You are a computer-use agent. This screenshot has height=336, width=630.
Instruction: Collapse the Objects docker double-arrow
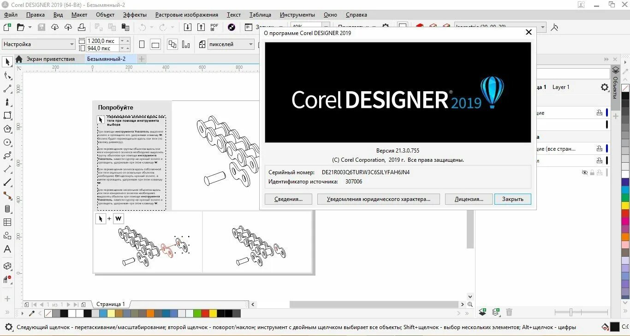(606, 59)
